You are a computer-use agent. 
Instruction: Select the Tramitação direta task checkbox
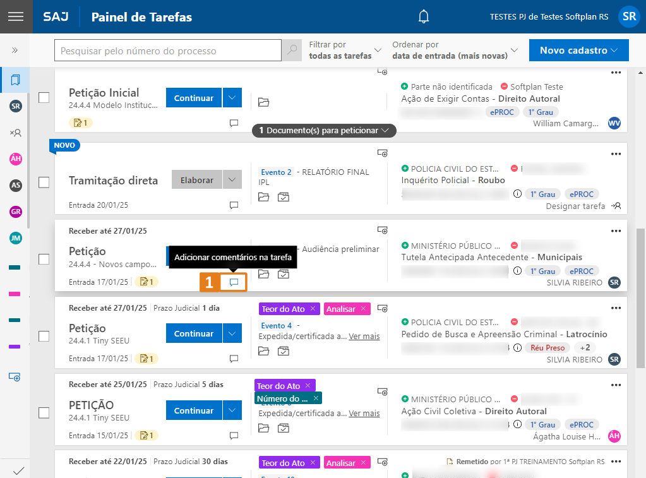pyautogui.click(x=44, y=182)
